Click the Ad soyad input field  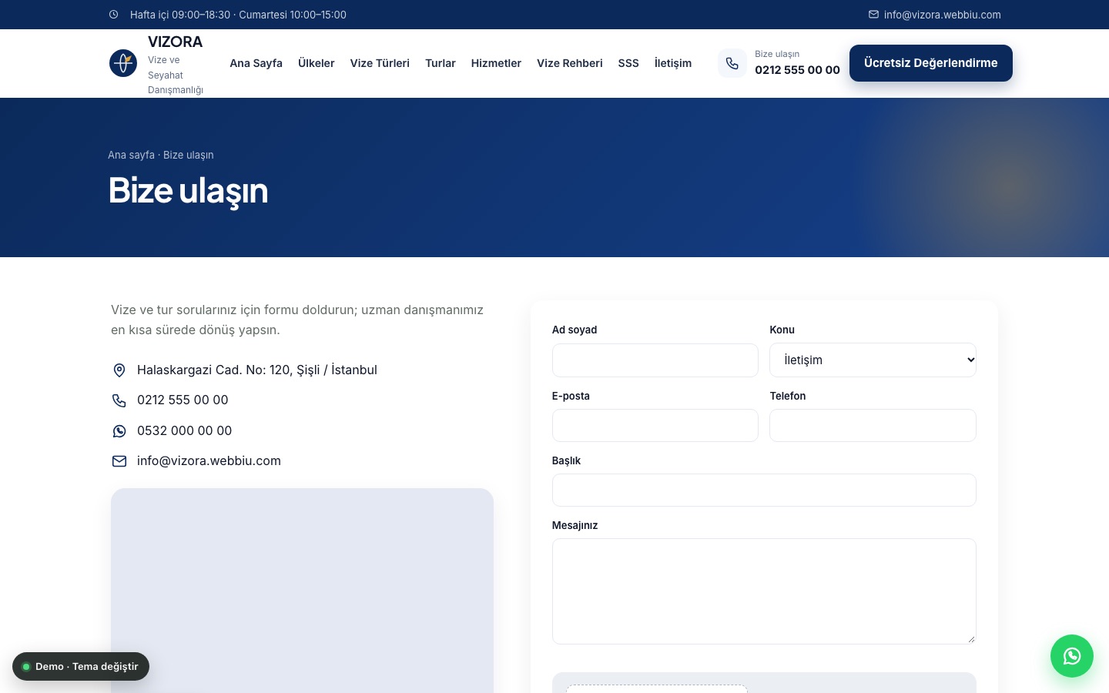(655, 360)
